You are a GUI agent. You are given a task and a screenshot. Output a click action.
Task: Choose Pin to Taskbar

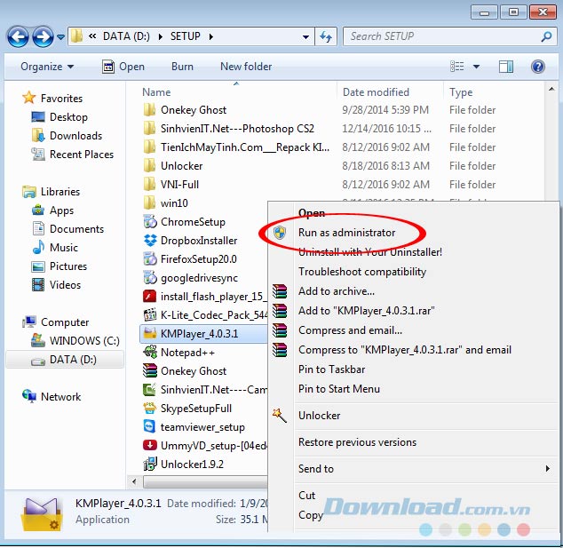pyautogui.click(x=331, y=369)
